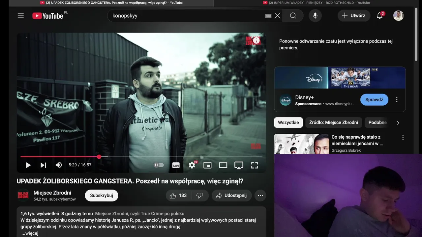Screen dimensions: 422x237
Task: Run search with magnifier button
Action: [x=293, y=15]
